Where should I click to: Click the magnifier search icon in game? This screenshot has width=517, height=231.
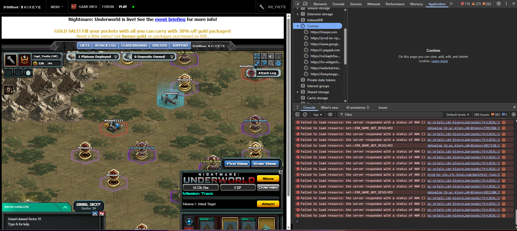pos(271,63)
